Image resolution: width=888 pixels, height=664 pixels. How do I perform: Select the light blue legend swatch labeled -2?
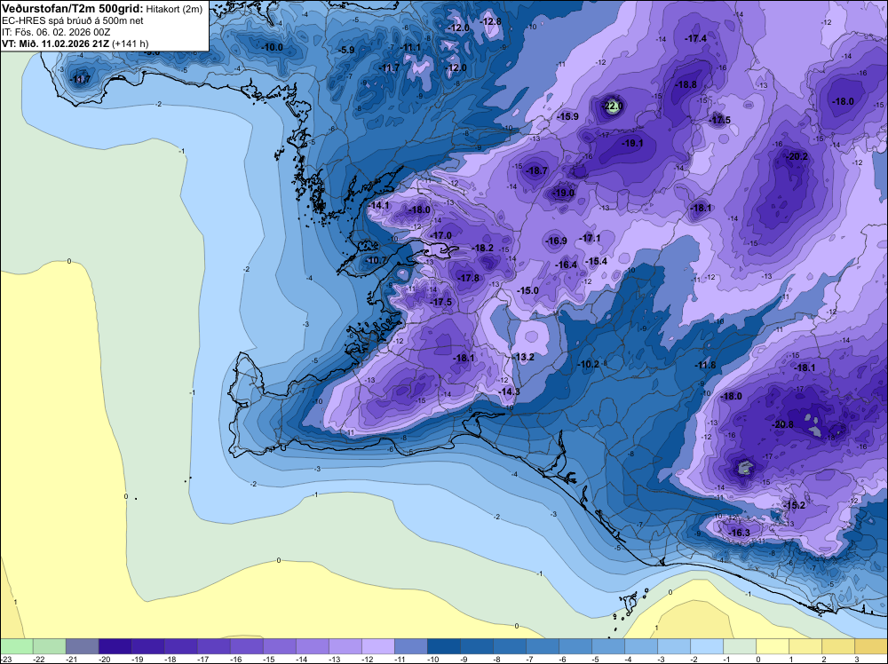(706, 646)
